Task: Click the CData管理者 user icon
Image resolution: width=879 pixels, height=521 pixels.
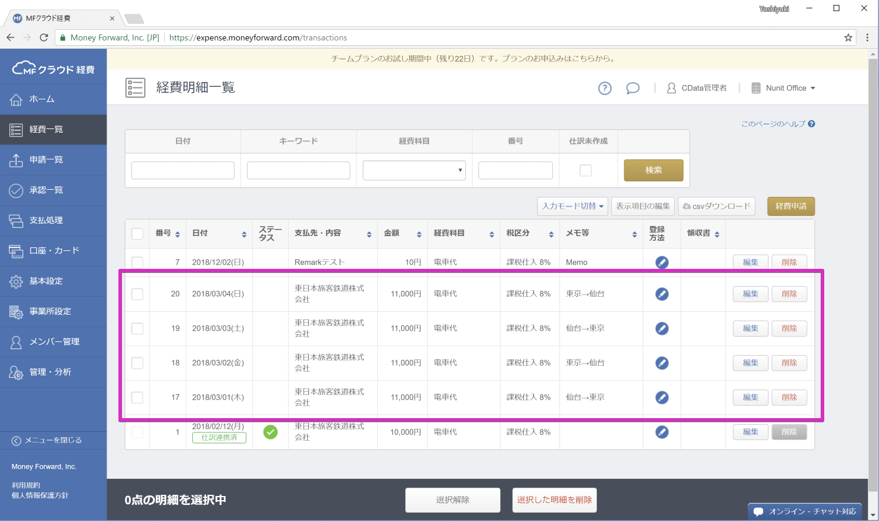Action: 671,88
